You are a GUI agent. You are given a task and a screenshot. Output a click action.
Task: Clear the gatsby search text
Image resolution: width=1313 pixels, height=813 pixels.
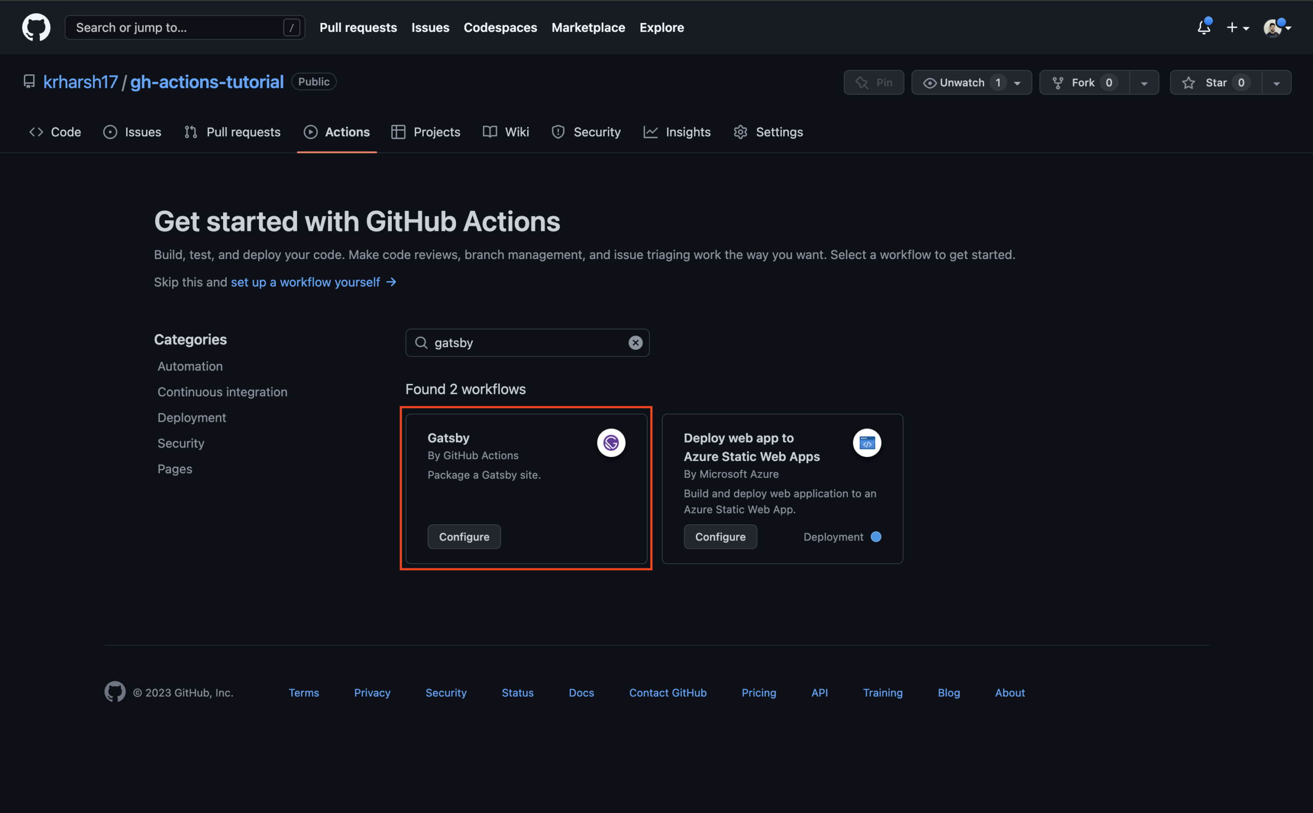click(635, 343)
